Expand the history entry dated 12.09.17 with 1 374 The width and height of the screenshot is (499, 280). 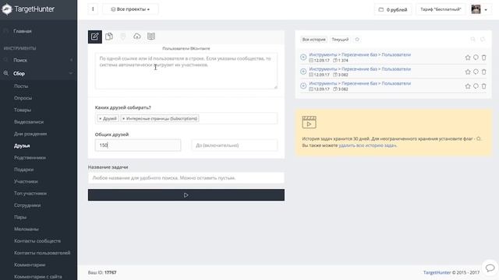pos(303,57)
